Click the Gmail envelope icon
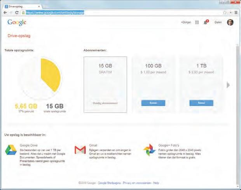241x190 pixels. [x=80, y=150]
